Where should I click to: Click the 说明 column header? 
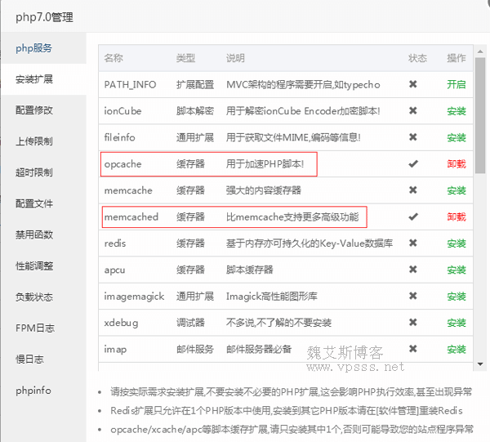(236, 58)
